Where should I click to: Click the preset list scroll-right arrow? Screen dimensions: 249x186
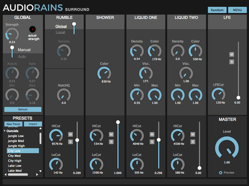pos(37,175)
